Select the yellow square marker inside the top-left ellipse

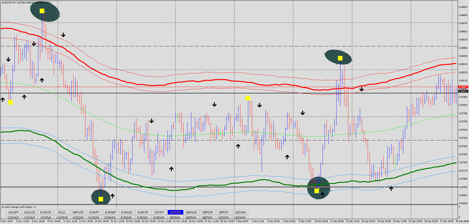tap(42, 11)
